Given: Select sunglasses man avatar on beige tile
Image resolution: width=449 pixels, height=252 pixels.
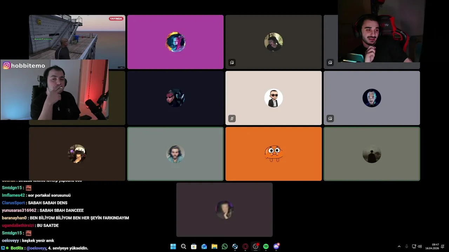Looking at the screenshot, I should [x=274, y=98].
